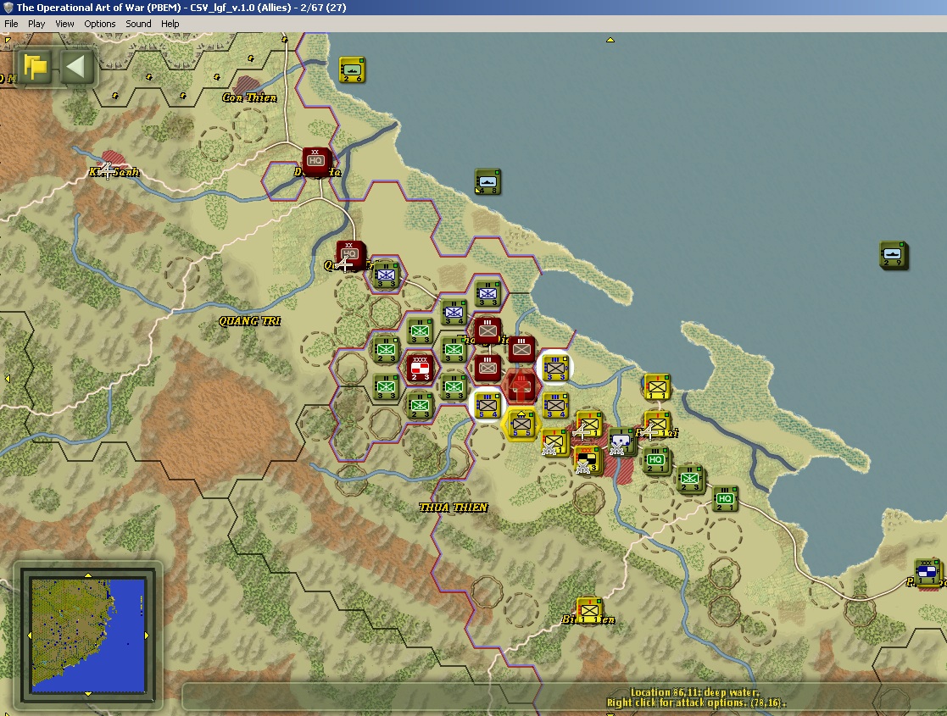Screen dimensions: 947x716
Task: Click minimap down scroll arrow
Action: click(88, 694)
